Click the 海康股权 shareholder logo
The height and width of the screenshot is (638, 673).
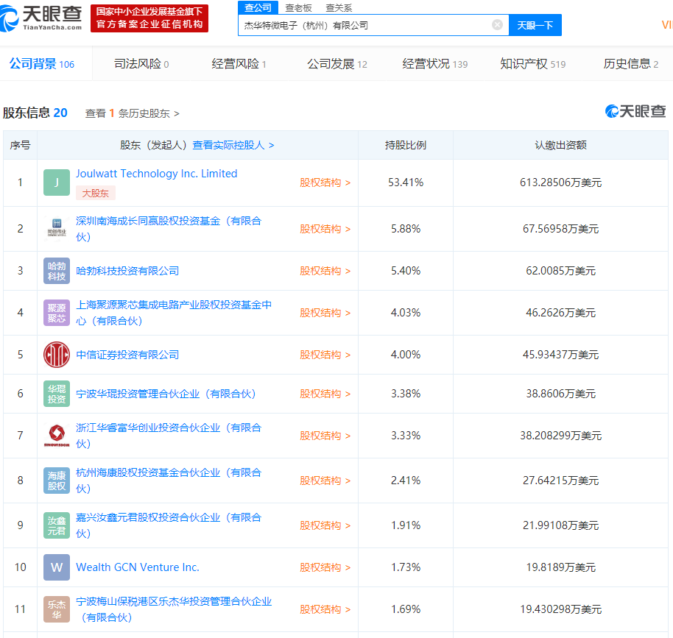57,481
